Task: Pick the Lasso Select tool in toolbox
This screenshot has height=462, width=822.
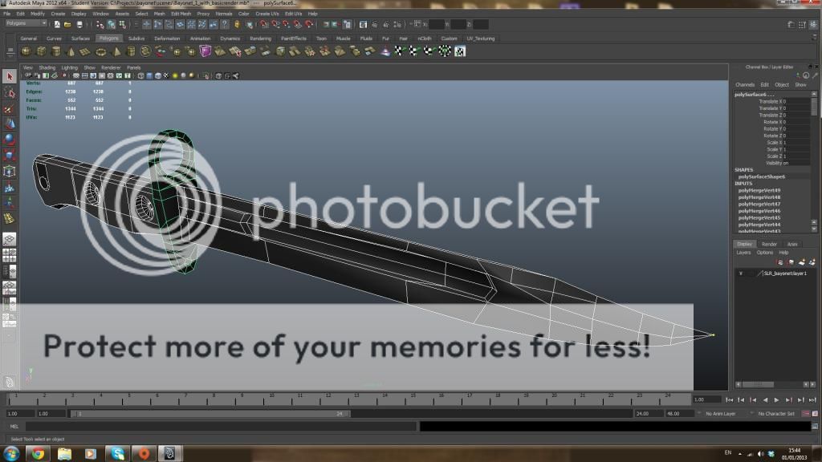Action: [9, 93]
